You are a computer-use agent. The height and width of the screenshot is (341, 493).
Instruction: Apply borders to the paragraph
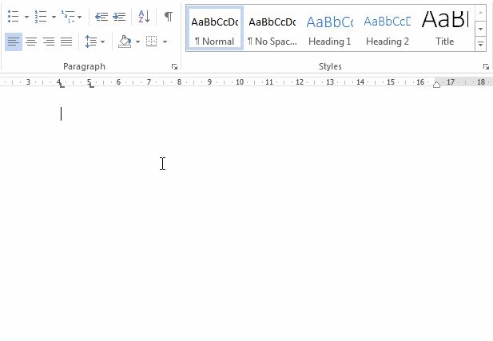(x=152, y=42)
